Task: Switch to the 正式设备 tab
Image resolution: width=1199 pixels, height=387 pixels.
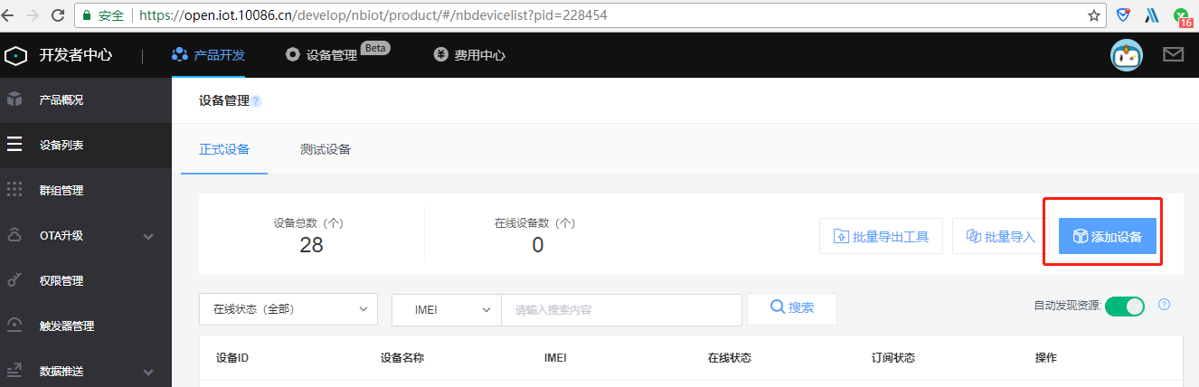Action: click(224, 149)
